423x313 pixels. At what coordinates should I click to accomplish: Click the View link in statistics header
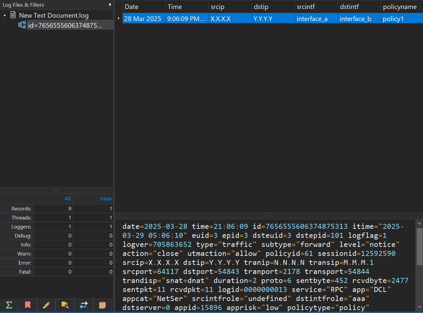pyautogui.click(x=106, y=198)
